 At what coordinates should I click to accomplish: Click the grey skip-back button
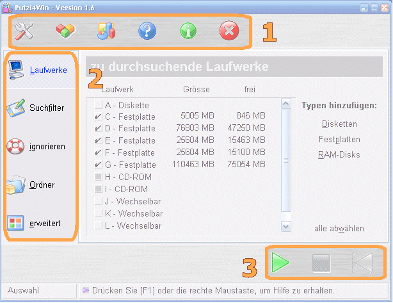click(x=362, y=263)
